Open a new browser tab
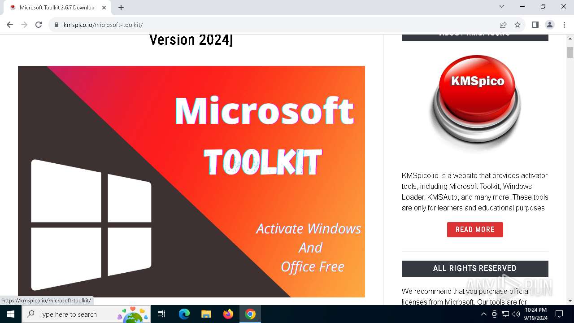Screen dimensions: 574x323 tap(121, 8)
